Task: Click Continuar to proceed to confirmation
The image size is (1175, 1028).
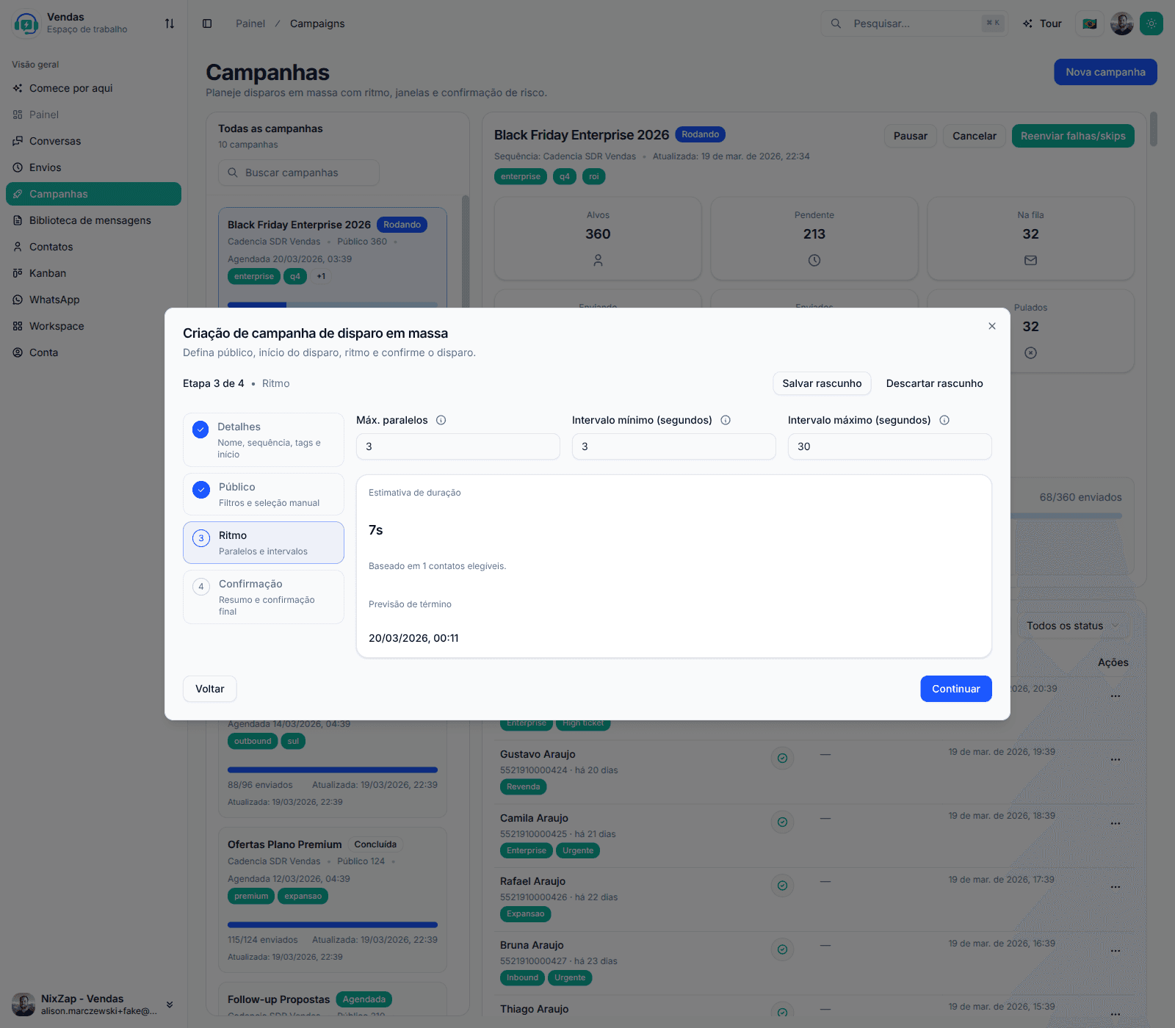Action: (x=955, y=689)
